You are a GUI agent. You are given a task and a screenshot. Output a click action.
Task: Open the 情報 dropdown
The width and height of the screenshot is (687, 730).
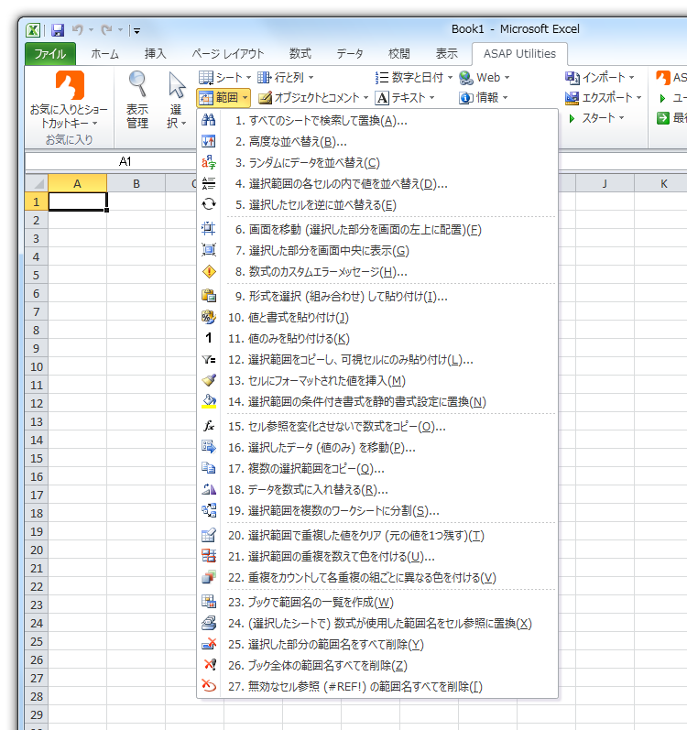pos(483,98)
